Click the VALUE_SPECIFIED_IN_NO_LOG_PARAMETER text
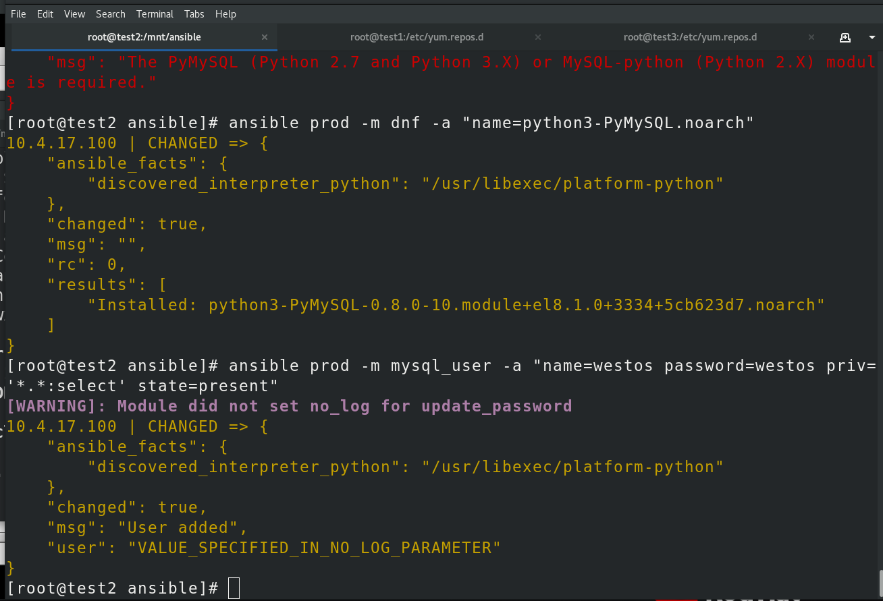Viewport: 883px width, 601px height. pos(315,548)
